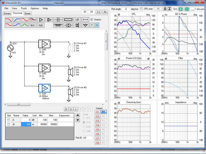Click the T text tool button
206x154 pixels.
(x=92, y=25)
